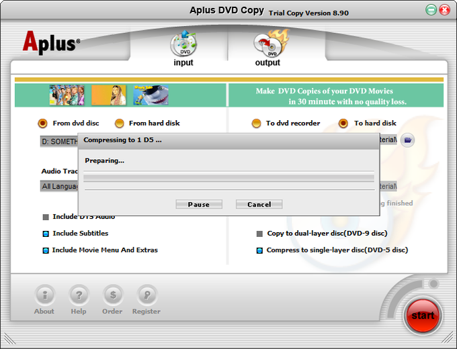
Task: Click the upper compression progress bar
Action: [x=229, y=177]
